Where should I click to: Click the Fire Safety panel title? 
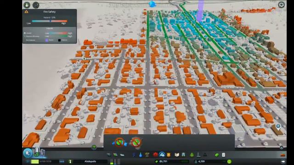click(50, 11)
